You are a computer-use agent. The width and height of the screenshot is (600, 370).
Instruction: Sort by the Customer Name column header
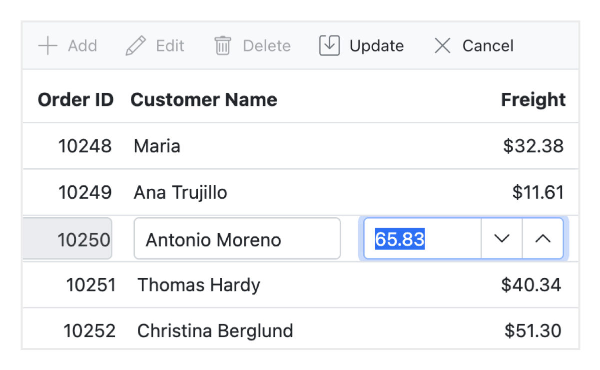[203, 100]
